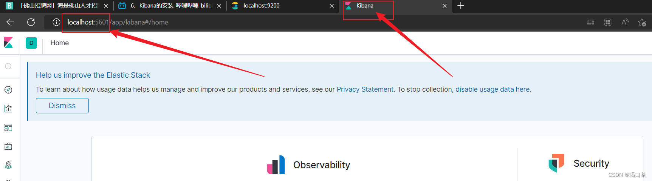Click the Kibana logo in the header
This screenshot has width=652, height=181.
point(8,43)
